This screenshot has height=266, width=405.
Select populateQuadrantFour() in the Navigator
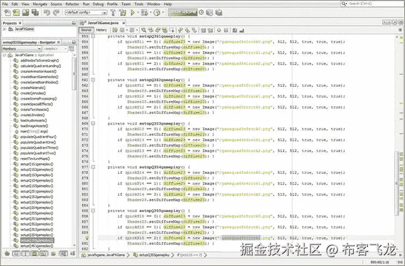coord(39,137)
